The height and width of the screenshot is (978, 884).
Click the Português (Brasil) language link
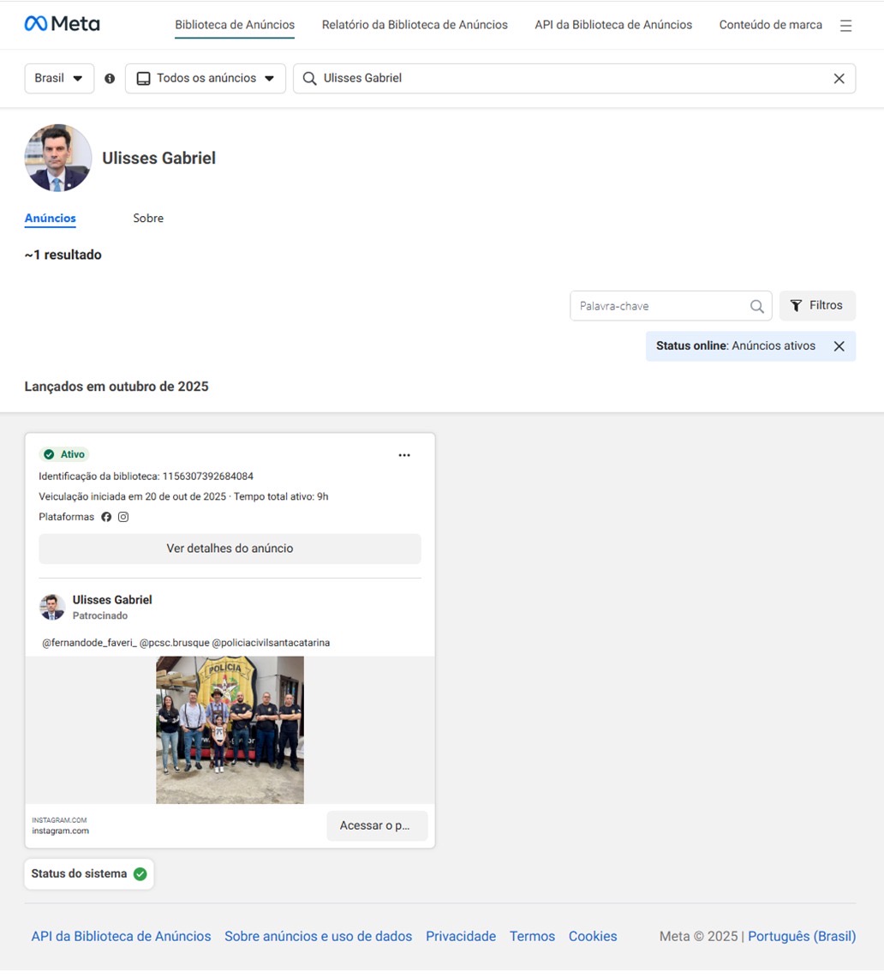(x=802, y=936)
